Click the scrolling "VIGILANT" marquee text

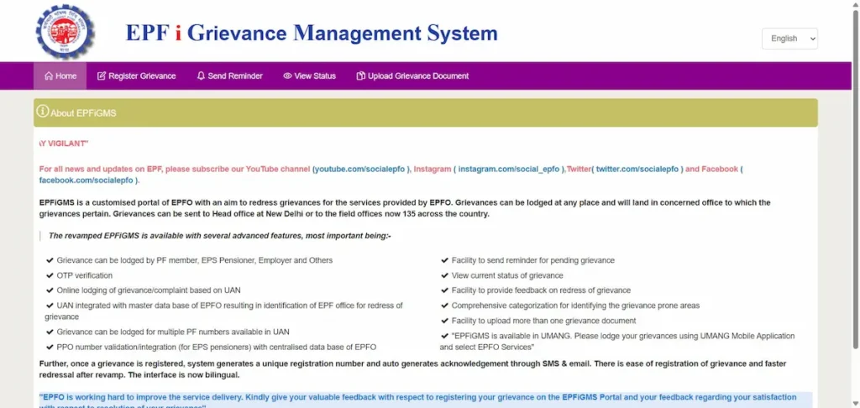(x=64, y=143)
